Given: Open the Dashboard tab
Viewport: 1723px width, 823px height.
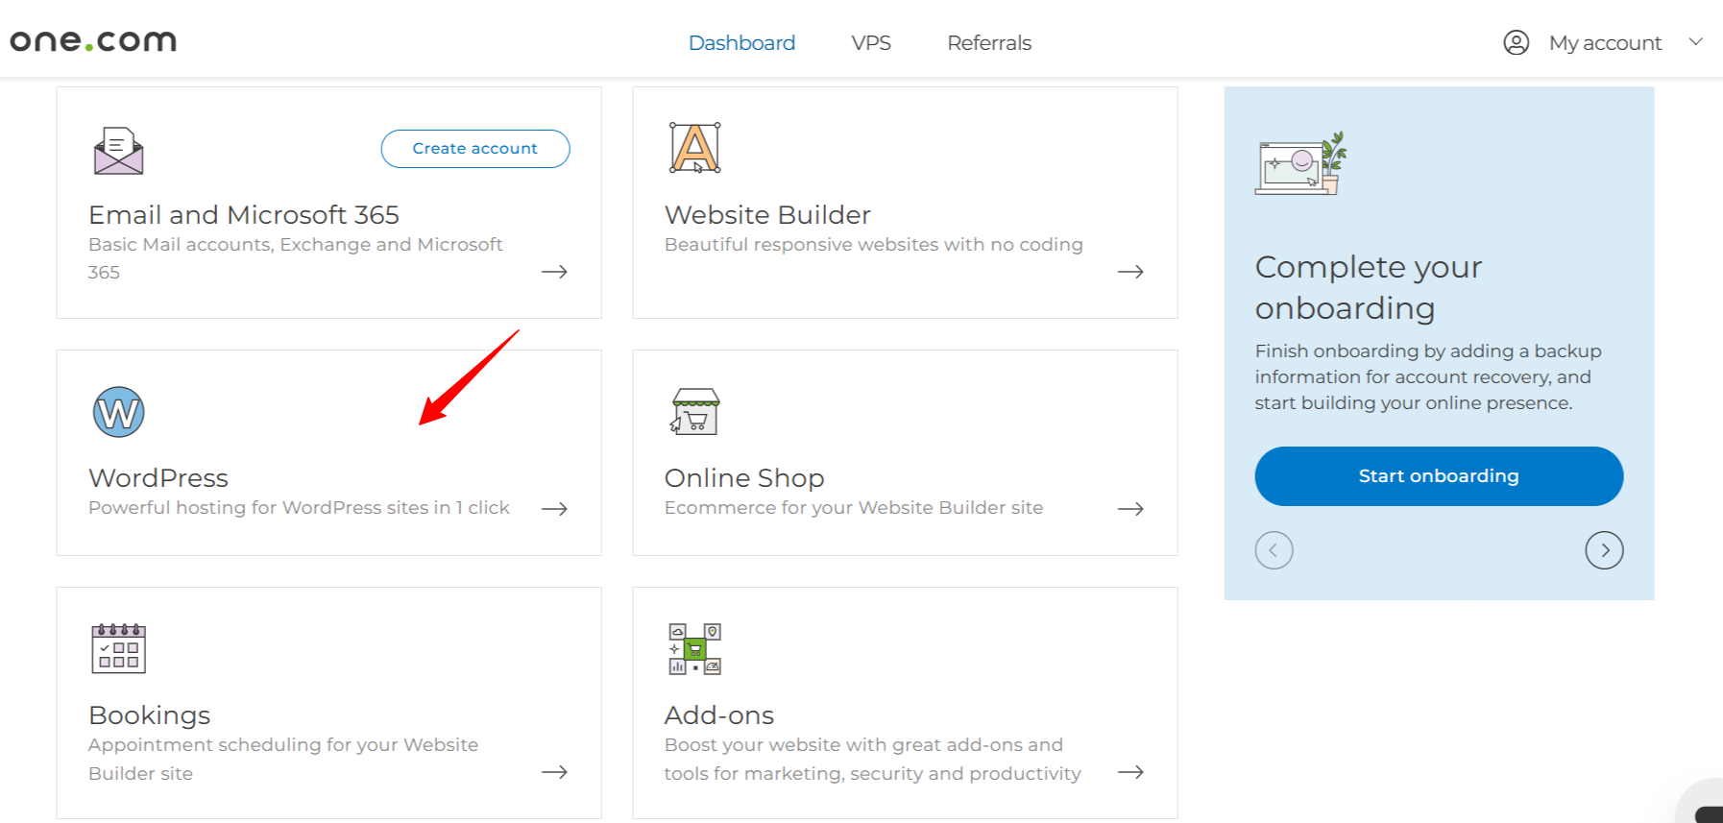Looking at the screenshot, I should (741, 43).
